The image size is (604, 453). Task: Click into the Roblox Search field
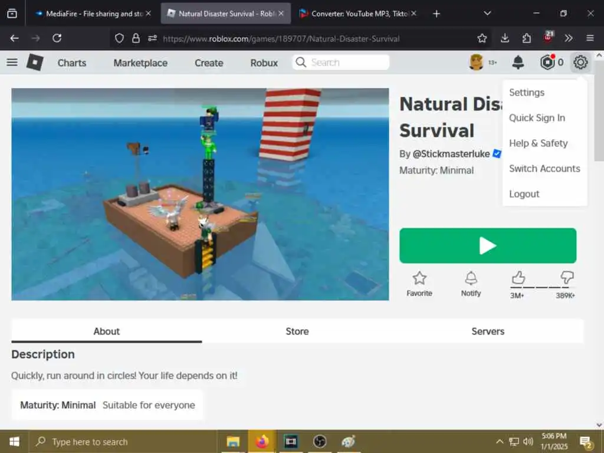click(341, 63)
